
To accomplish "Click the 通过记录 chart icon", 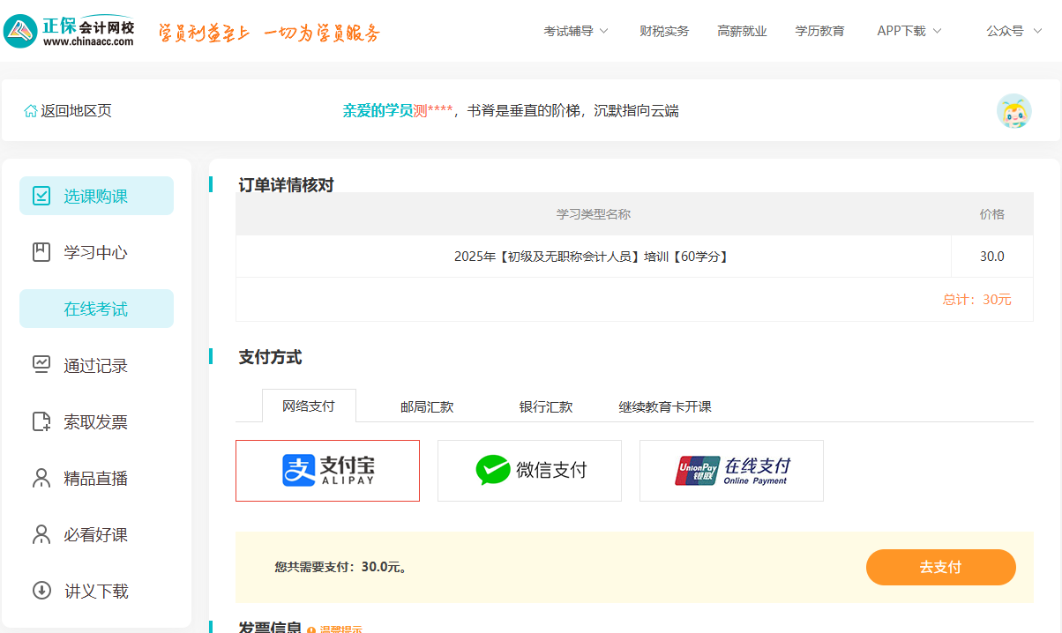I will 41,365.
